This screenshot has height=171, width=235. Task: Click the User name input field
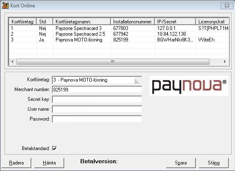coord(97,109)
